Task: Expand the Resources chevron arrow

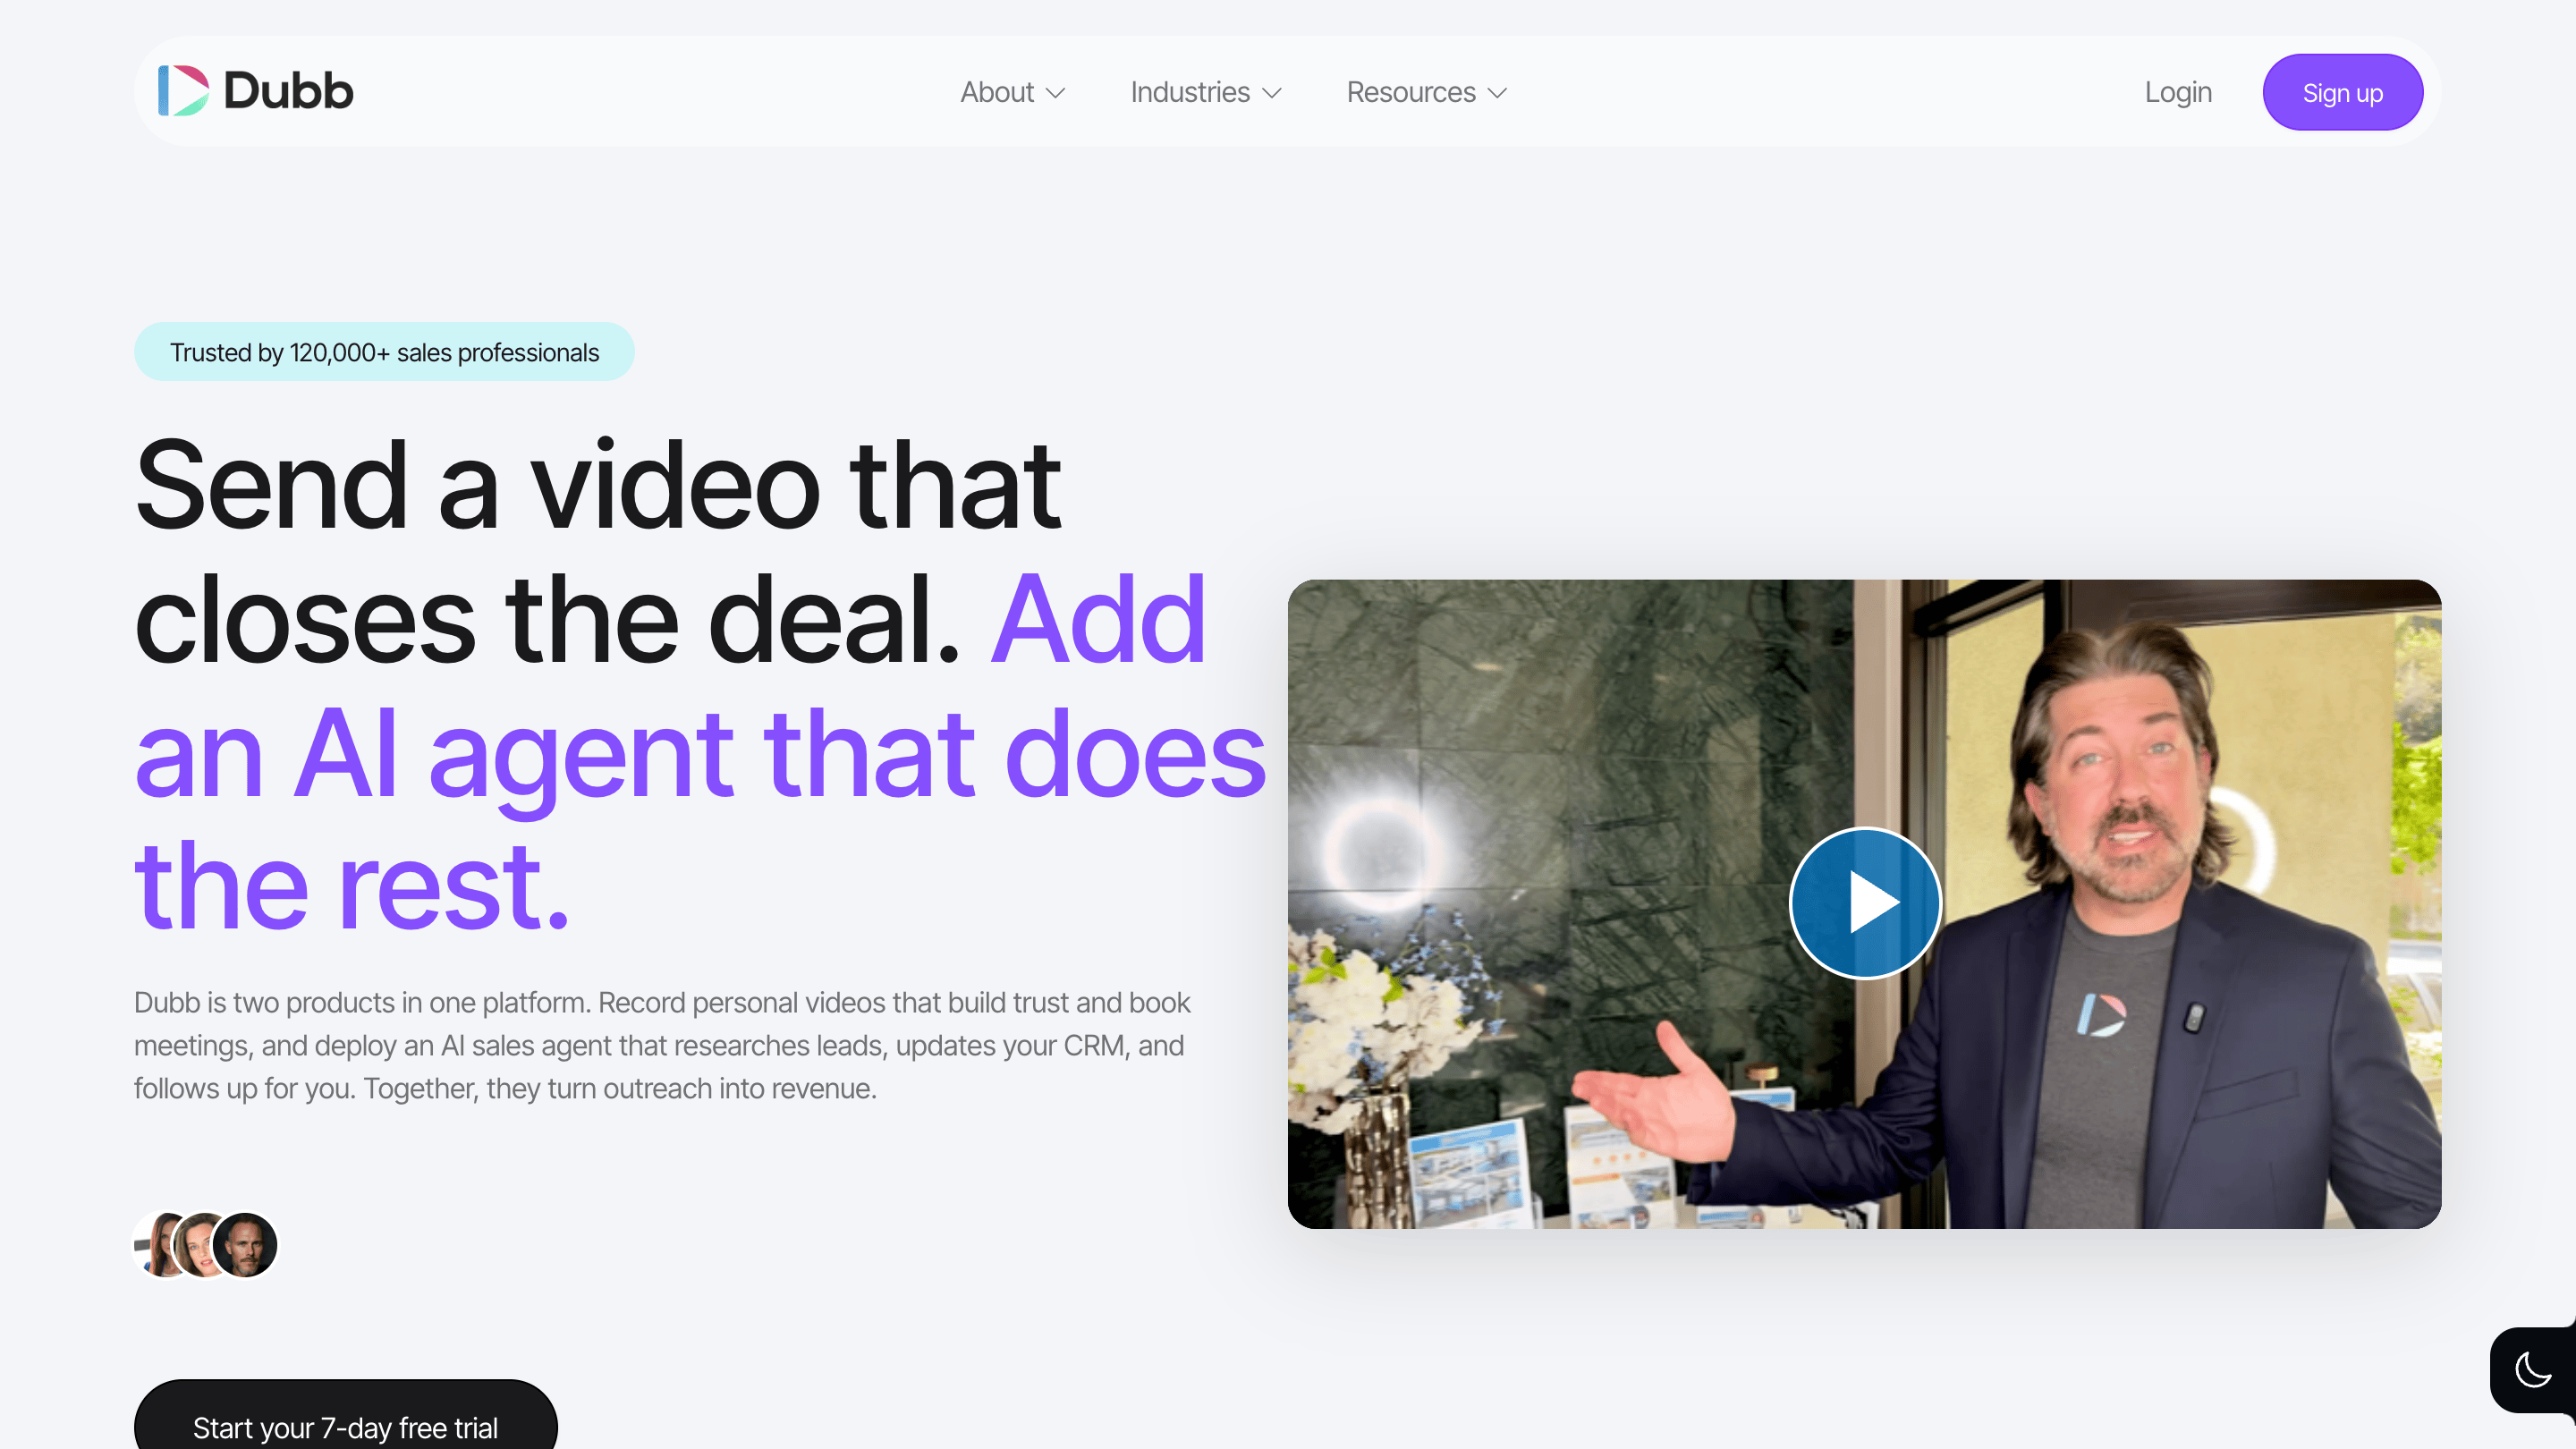Action: (1497, 93)
